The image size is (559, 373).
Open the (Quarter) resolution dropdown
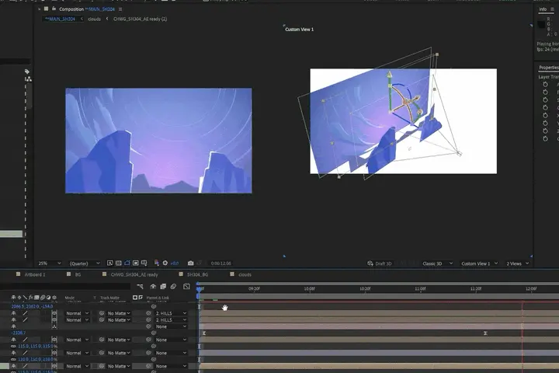(85, 263)
